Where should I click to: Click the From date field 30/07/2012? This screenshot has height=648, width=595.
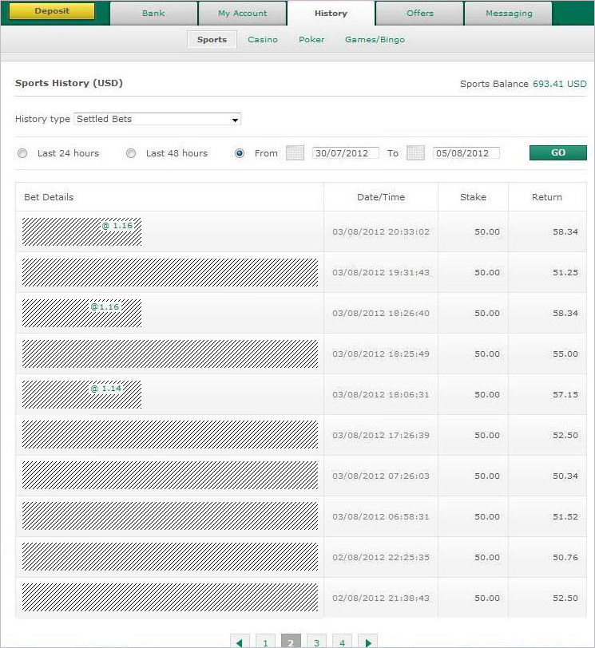345,153
